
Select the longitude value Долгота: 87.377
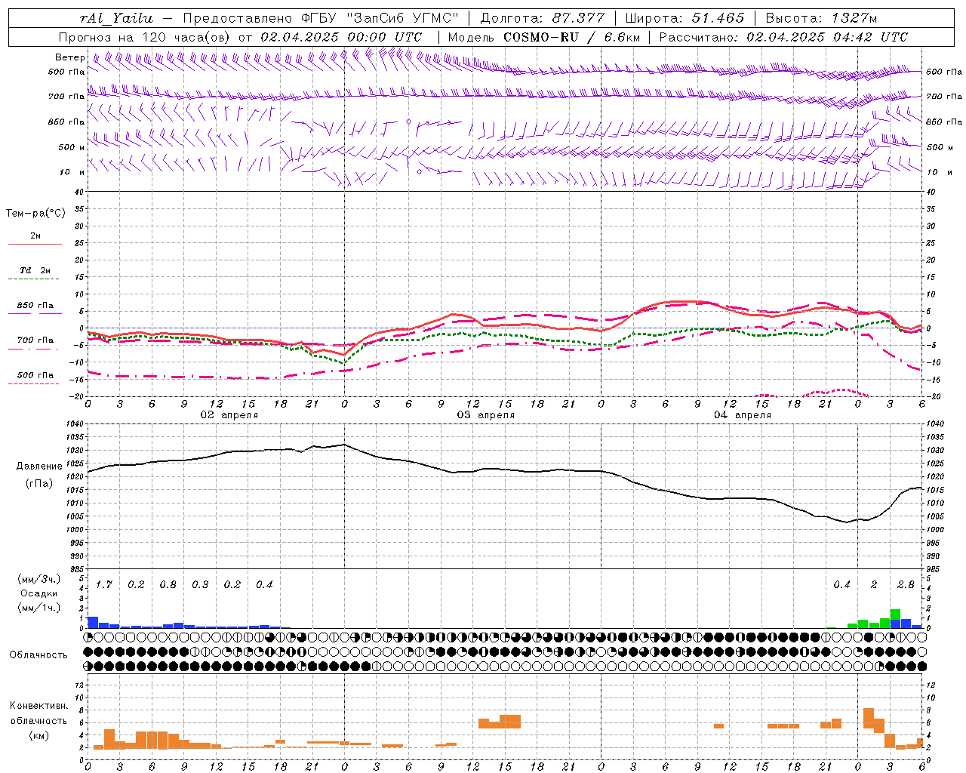pos(542,18)
